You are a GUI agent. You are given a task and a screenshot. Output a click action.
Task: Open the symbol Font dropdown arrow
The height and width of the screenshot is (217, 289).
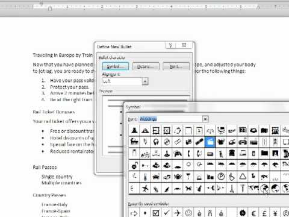(x=205, y=119)
